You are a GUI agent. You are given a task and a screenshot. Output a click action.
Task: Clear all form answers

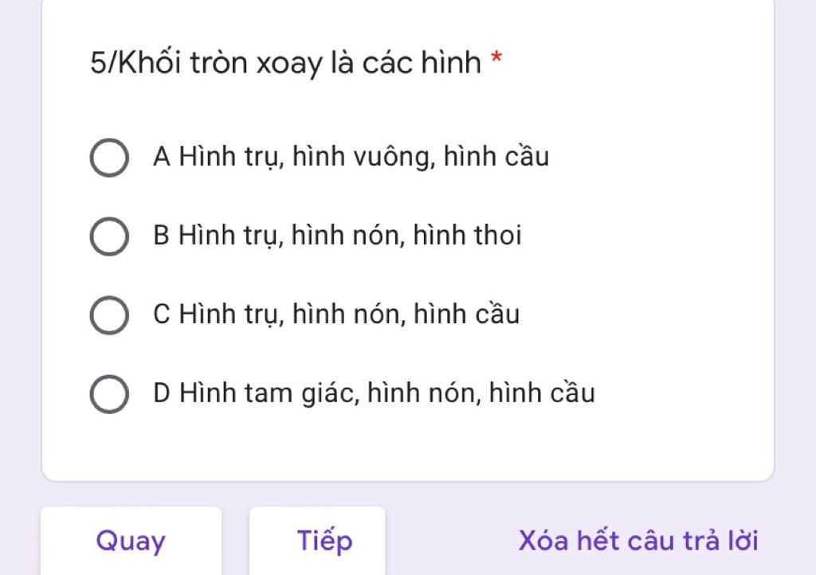(638, 541)
